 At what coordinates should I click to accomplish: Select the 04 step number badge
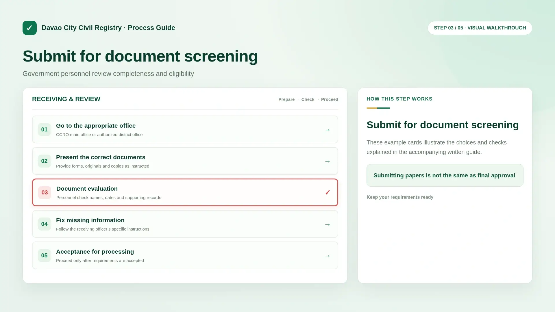tap(44, 224)
